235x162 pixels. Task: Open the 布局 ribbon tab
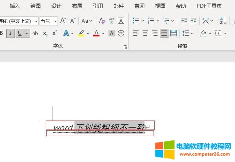pos(77,6)
